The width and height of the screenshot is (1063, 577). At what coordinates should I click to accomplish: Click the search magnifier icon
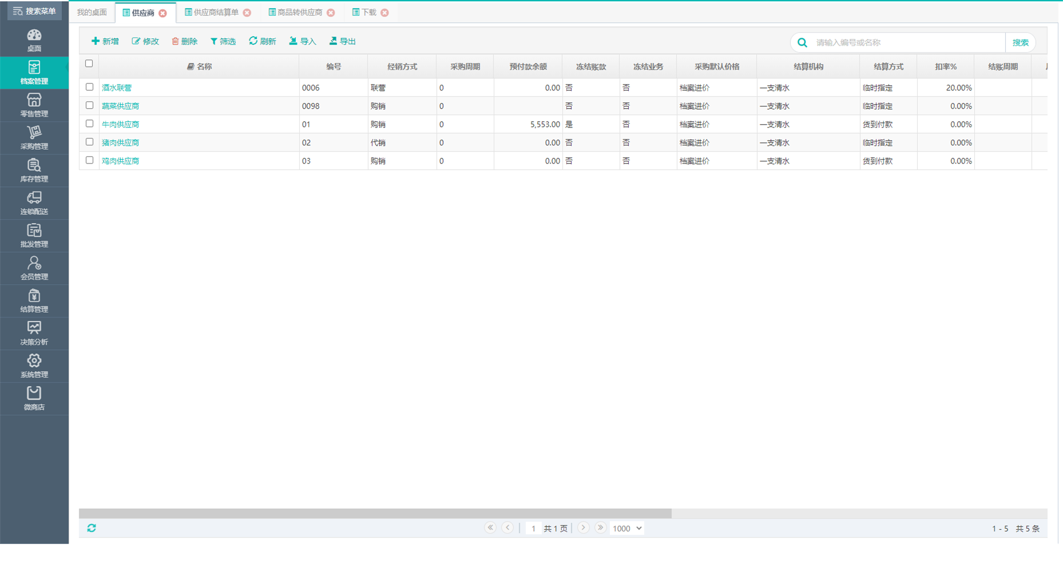tap(802, 42)
